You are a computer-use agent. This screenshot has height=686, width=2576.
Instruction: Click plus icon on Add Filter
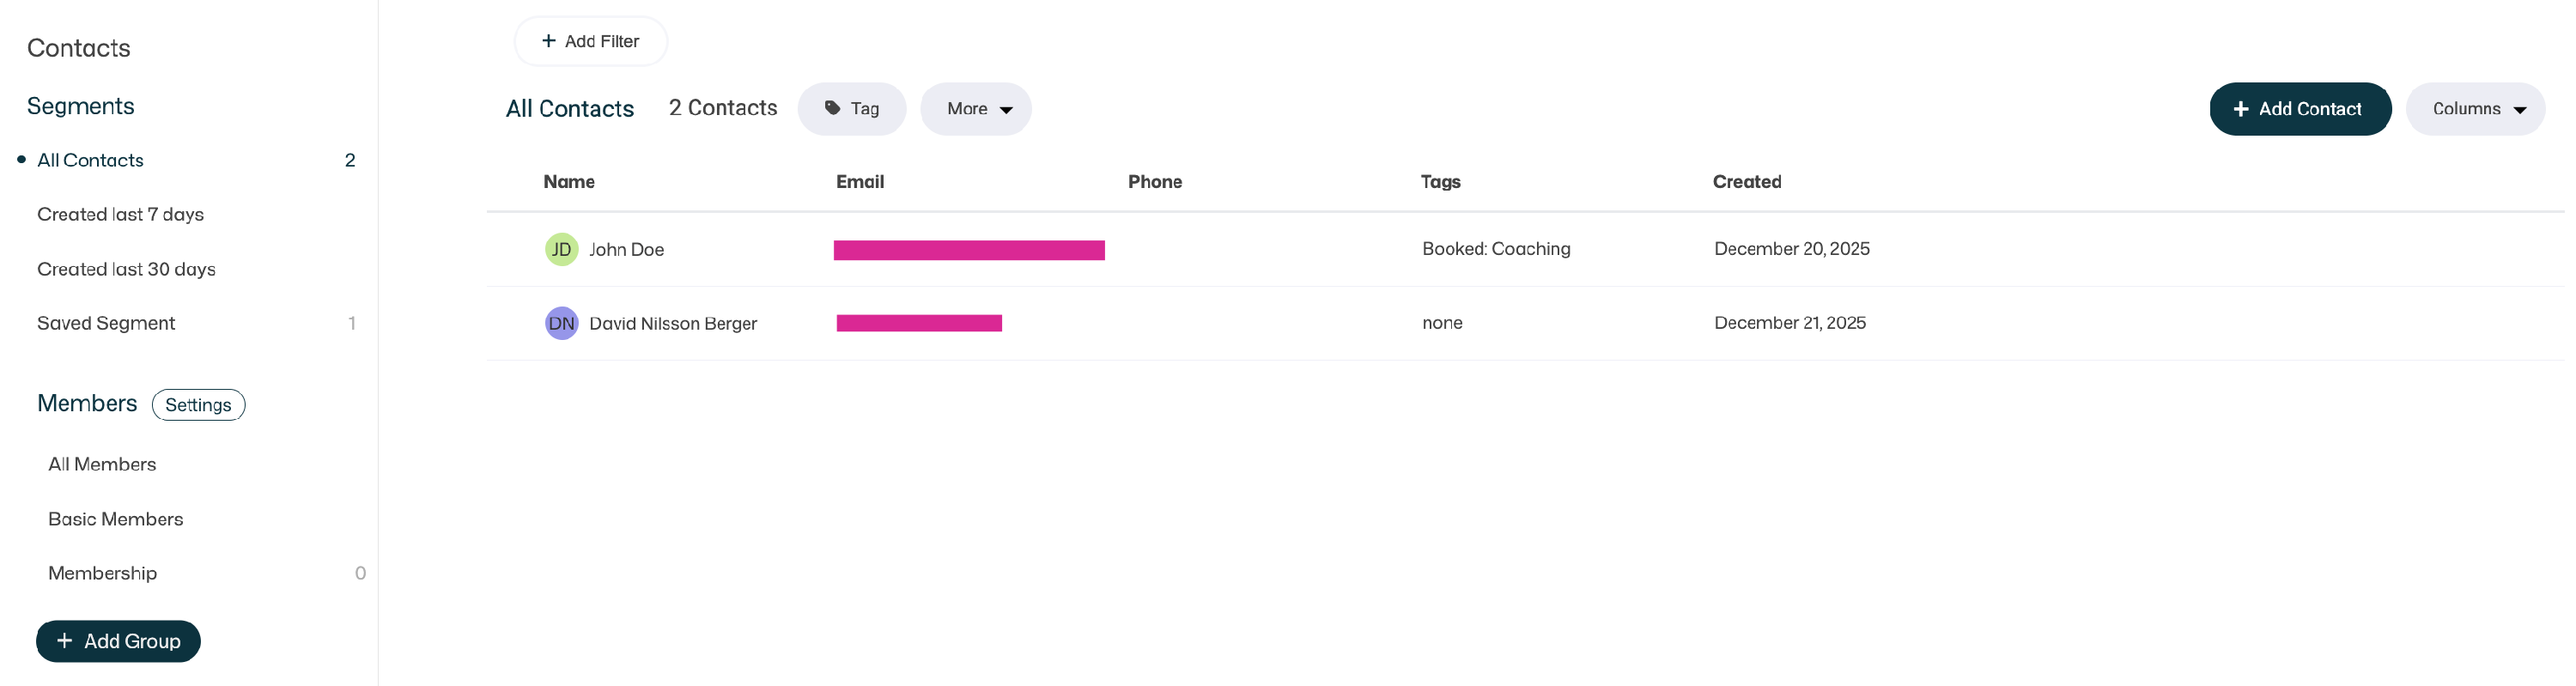548,41
